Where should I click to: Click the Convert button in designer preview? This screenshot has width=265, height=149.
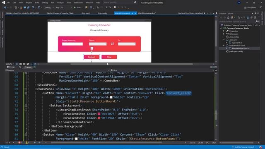coord(92,57)
